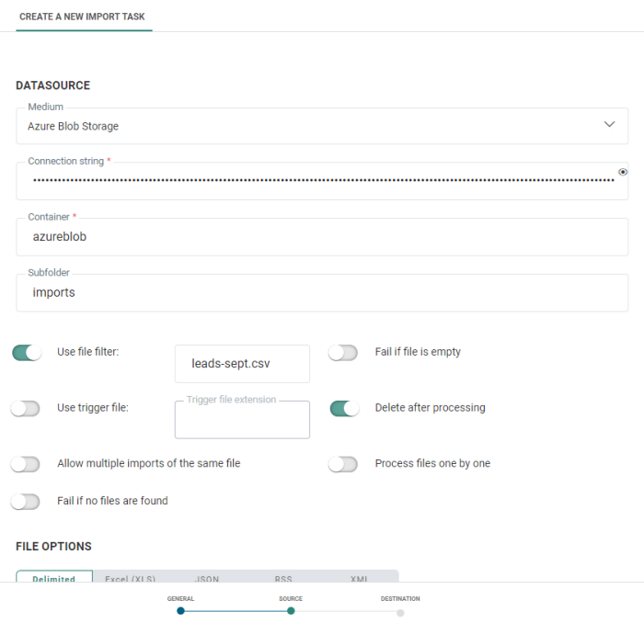Switch to Excel (XLS) file tab
644x623 pixels.
pyautogui.click(x=131, y=578)
